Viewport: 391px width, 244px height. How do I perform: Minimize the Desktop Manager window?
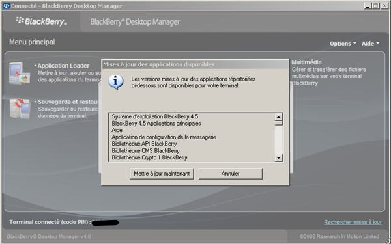(x=367, y=6)
